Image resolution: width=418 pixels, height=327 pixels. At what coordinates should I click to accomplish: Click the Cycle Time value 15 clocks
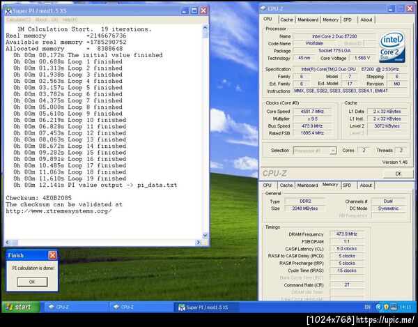(346, 271)
